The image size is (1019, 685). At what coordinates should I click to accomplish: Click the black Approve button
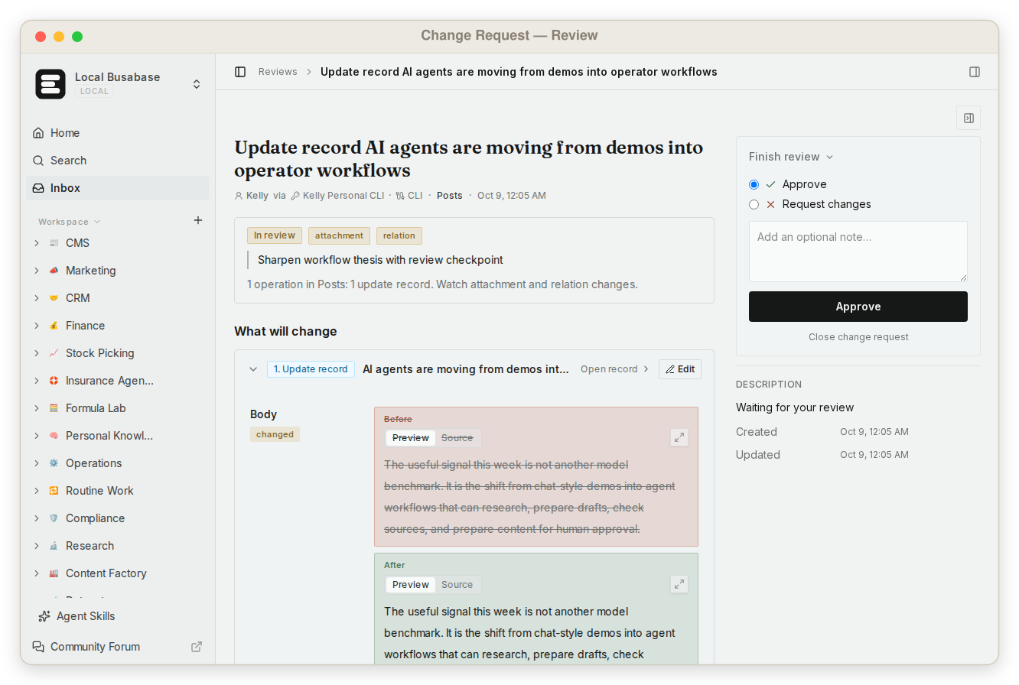point(858,307)
